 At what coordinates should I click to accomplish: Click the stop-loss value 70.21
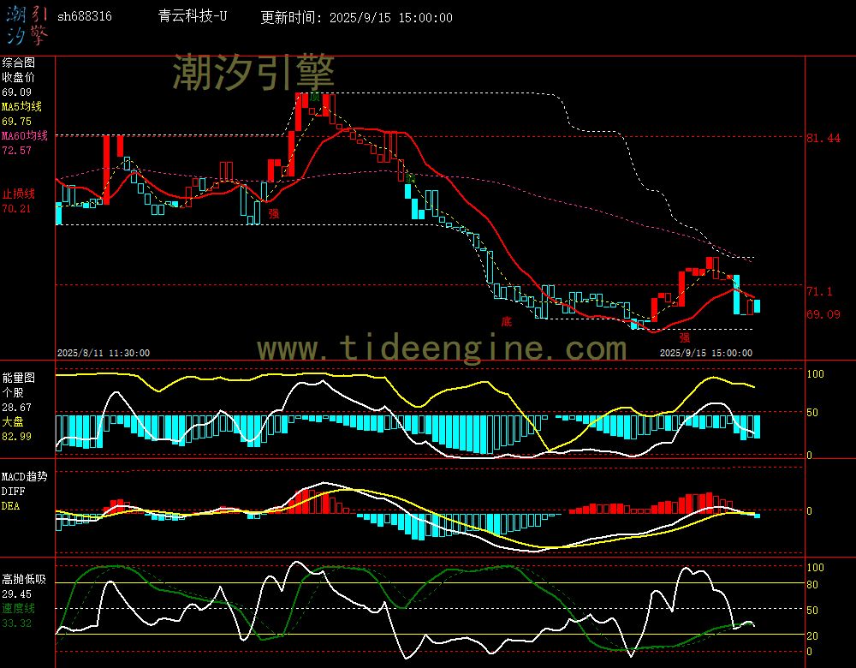(17, 209)
